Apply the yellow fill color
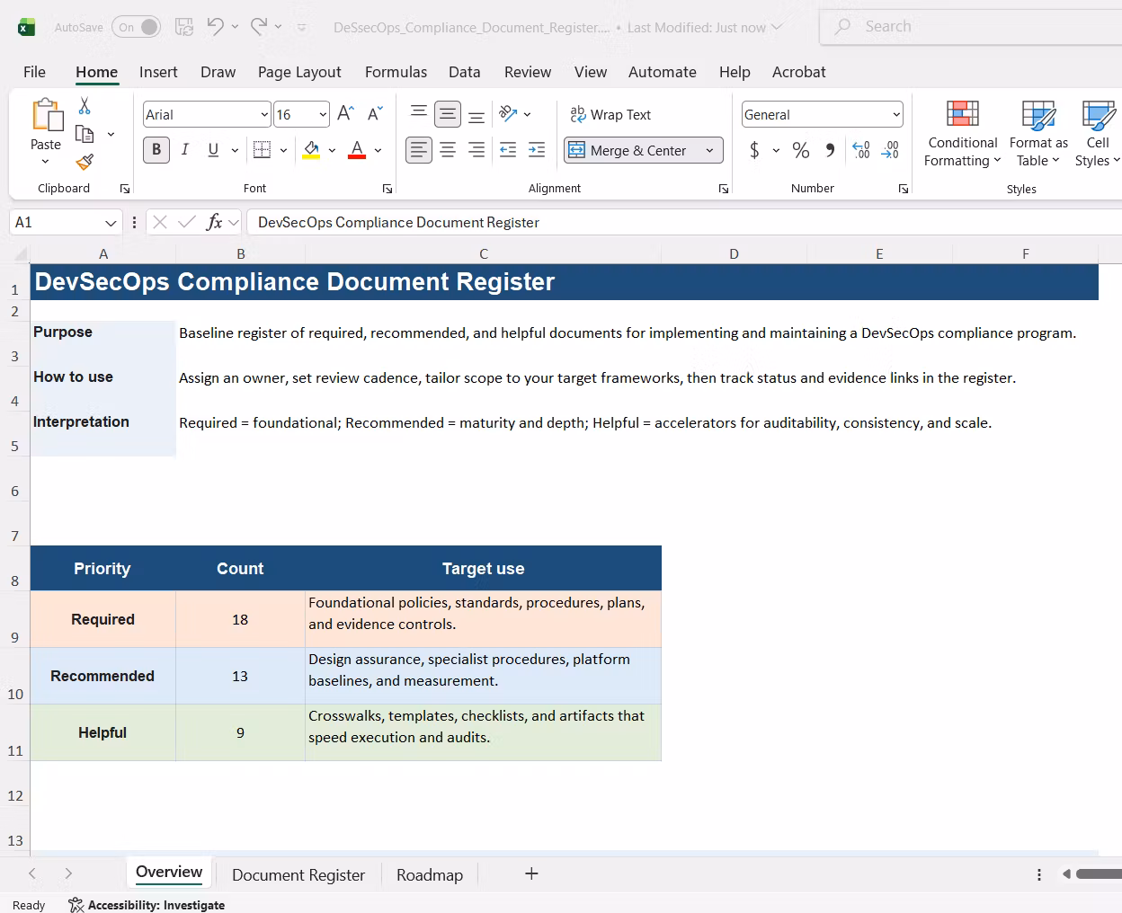This screenshot has height=913, width=1122. (x=311, y=150)
